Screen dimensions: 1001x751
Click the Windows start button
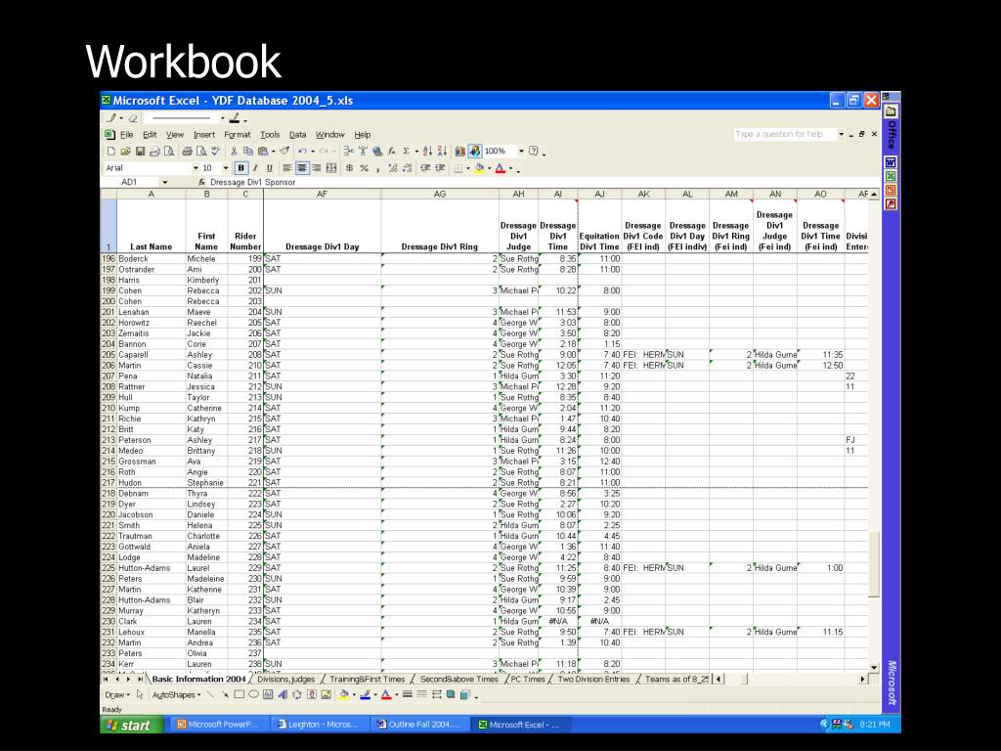tap(133, 725)
